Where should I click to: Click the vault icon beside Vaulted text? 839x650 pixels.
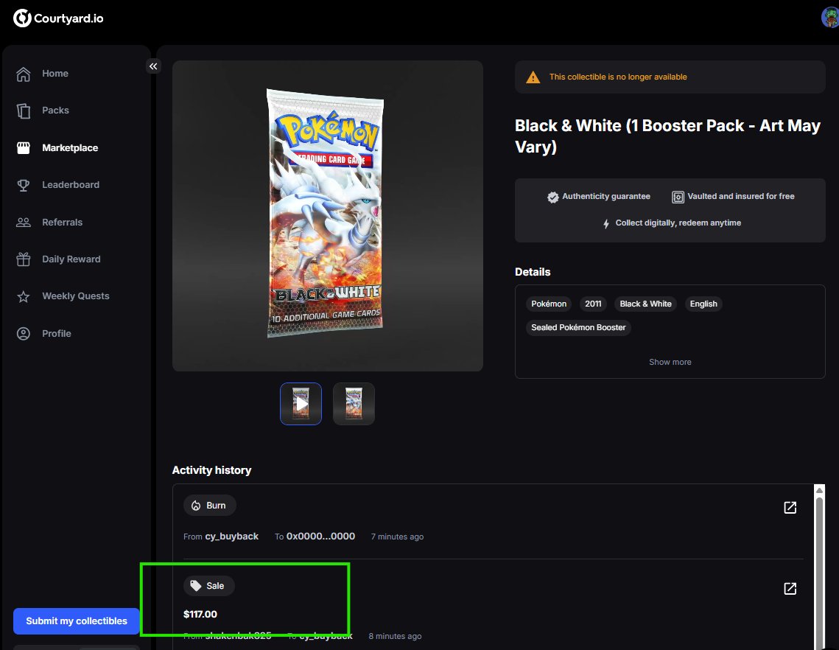pos(678,197)
